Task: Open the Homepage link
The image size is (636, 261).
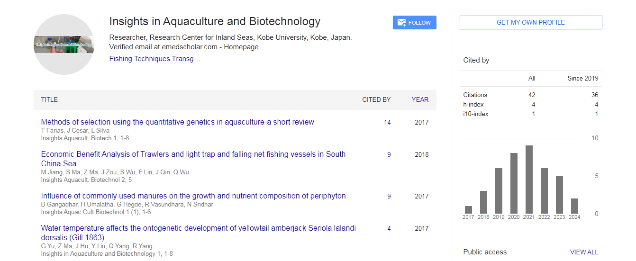Action: click(x=241, y=47)
